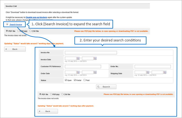This screenshot has width=182, height=118.
Task: Uncheck the Partial status checkbox
Action: pos(75,80)
